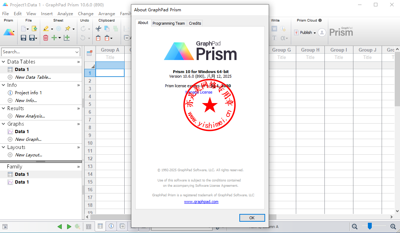This screenshot has height=233, width=400.
Task: Click the undo arrow in Undo group
Action: pyautogui.click(x=83, y=38)
